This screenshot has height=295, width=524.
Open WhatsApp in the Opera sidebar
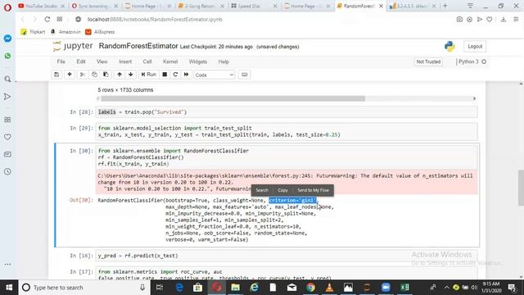(7, 56)
